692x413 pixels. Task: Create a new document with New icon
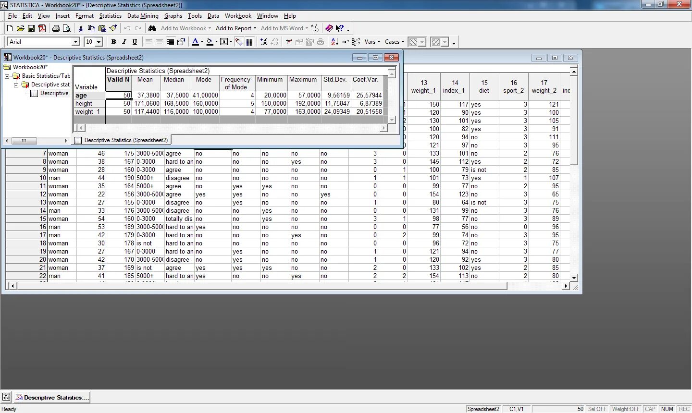point(10,28)
